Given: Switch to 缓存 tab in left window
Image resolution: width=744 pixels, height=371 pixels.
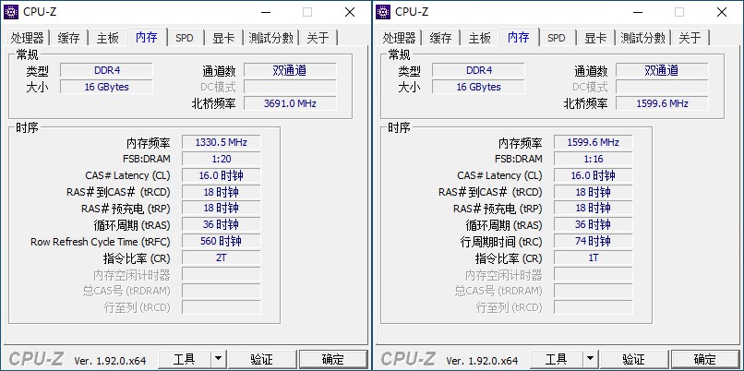Looking at the screenshot, I should pyautogui.click(x=68, y=38).
